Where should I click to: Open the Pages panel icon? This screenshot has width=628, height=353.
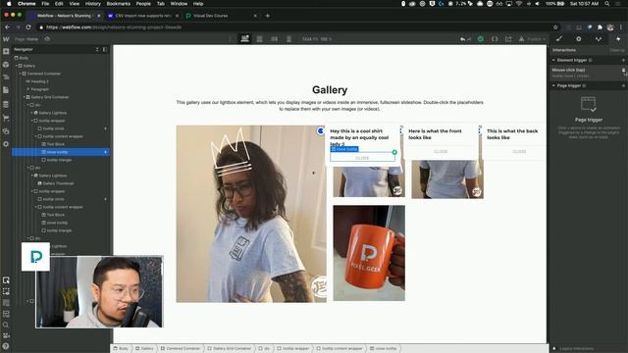click(x=6, y=90)
